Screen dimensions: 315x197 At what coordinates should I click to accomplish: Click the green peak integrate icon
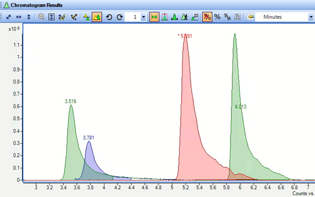point(174,17)
